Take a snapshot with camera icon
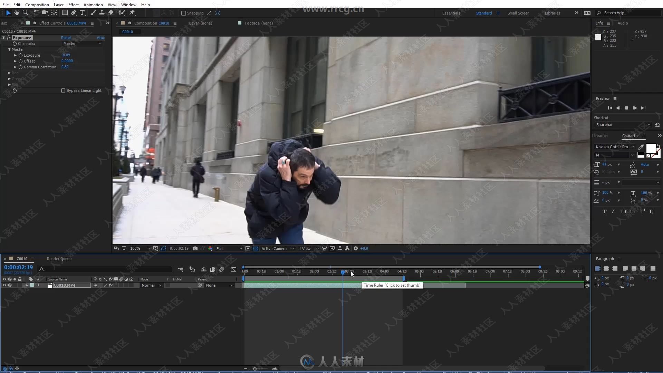Viewport: 663px width, 373px height. coord(195,248)
